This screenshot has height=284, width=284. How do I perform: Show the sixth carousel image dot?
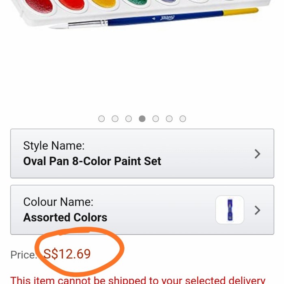pyautogui.click(x=169, y=119)
